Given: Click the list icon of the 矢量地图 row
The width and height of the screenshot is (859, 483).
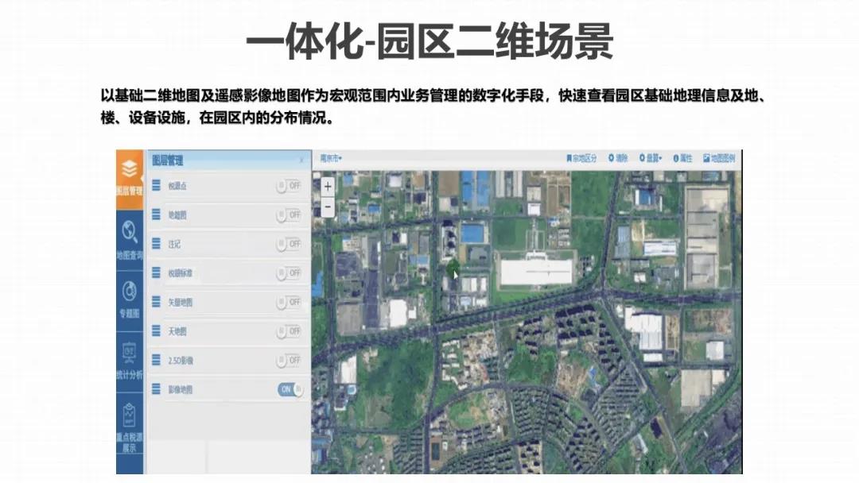Looking at the screenshot, I should pos(156,301).
